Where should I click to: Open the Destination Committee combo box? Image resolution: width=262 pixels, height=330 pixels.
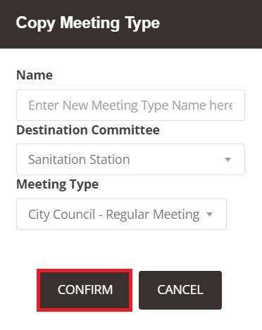click(130, 160)
